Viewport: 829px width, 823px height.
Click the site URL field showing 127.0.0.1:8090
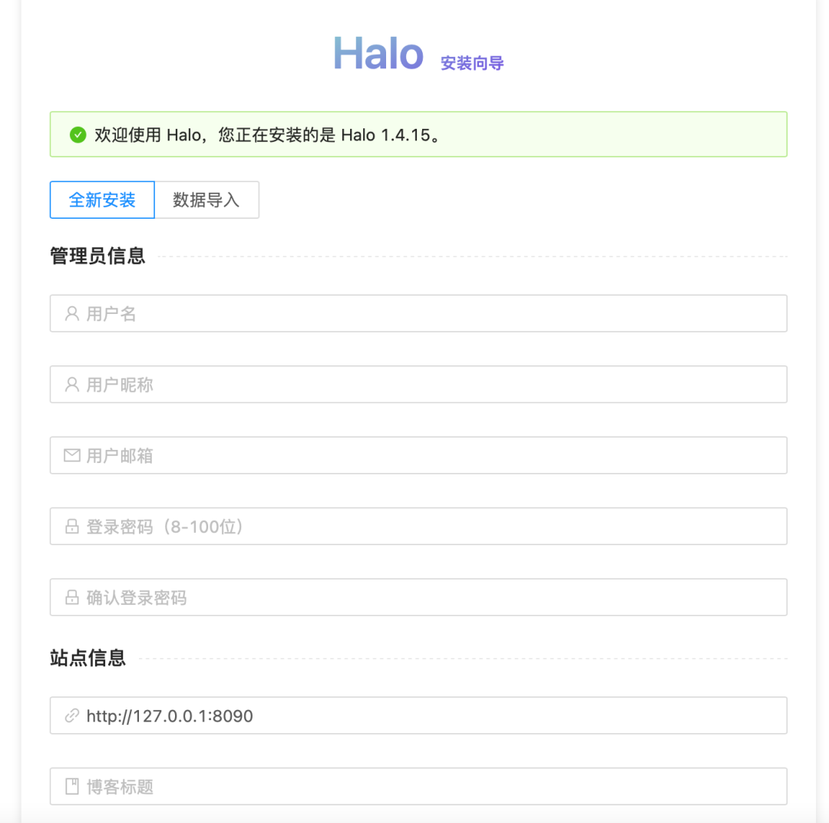click(419, 715)
